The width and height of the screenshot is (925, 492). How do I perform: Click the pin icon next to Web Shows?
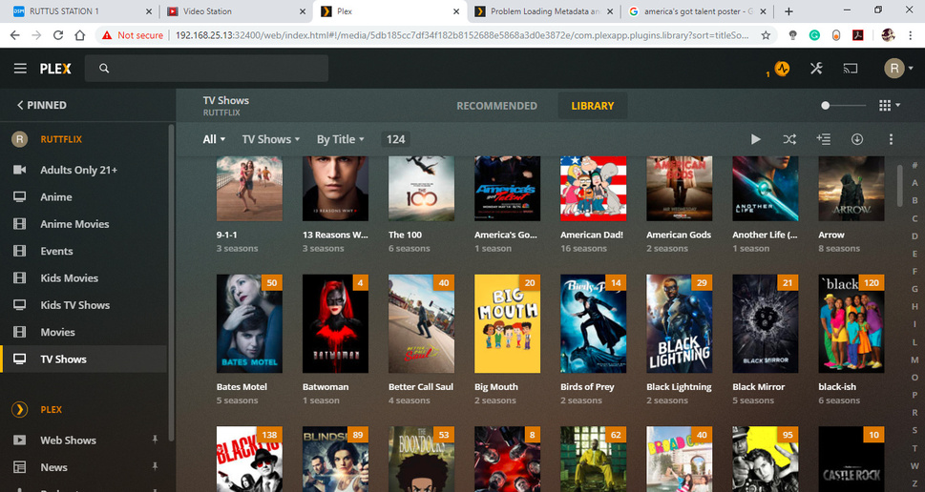click(155, 440)
